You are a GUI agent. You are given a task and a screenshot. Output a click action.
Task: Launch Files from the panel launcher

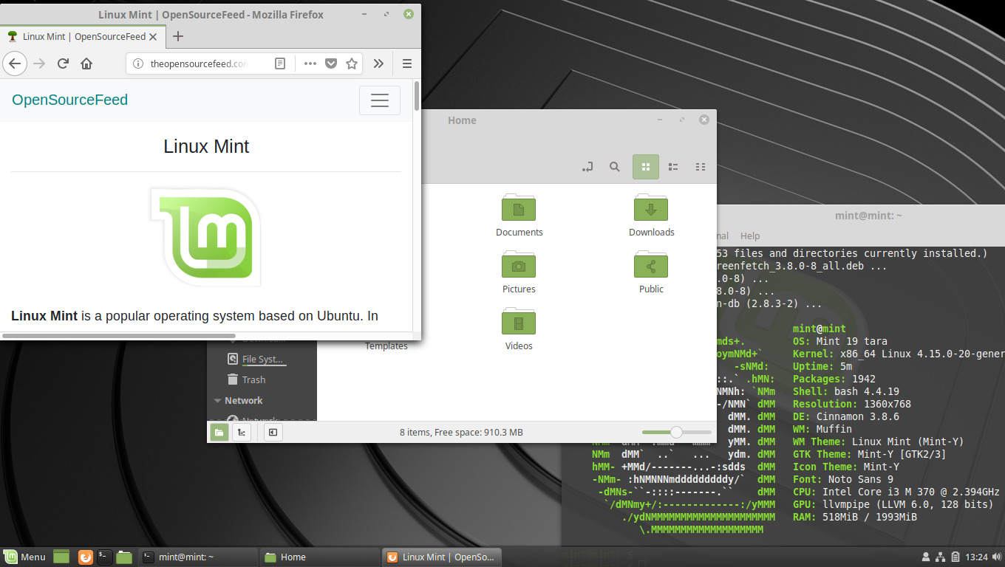[x=124, y=557]
